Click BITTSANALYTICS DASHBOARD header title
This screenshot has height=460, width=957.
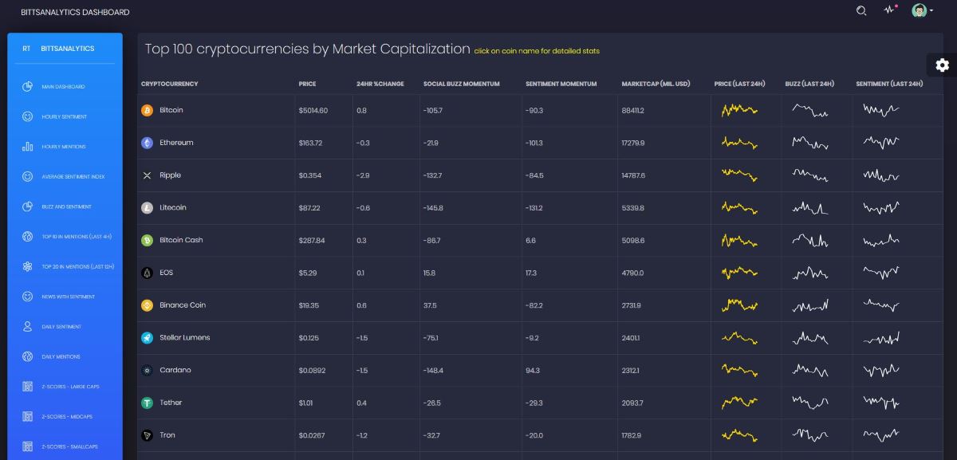75,12
